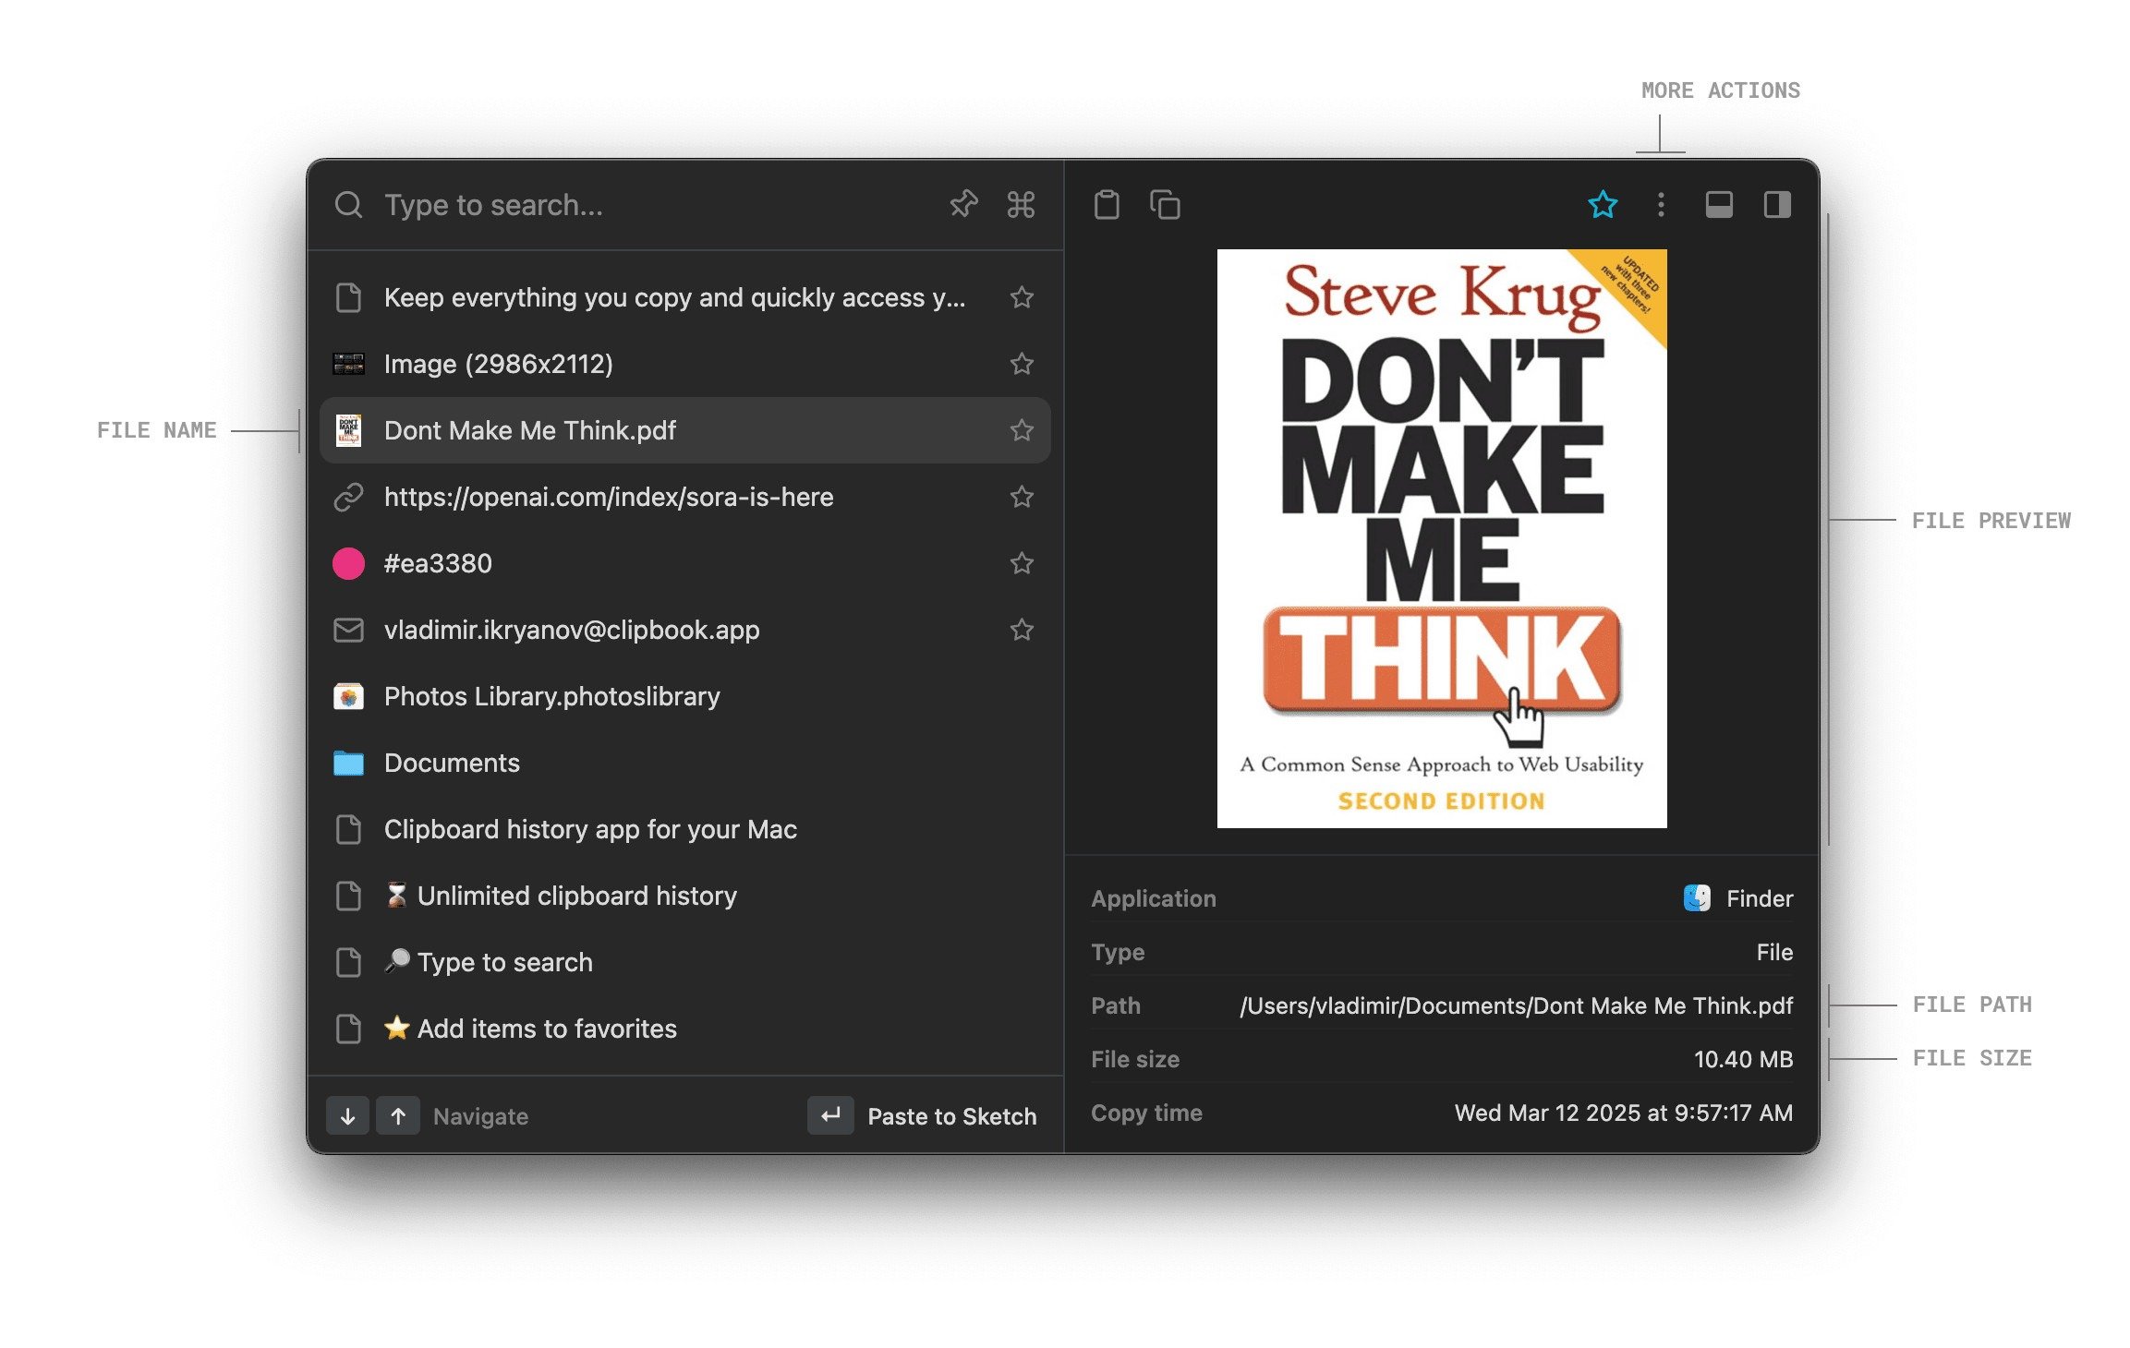Favorite the vladimir.ikryanov@clipbook.app item
The width and height of the screenshot is (2130, 1348).
(1022, 630)
